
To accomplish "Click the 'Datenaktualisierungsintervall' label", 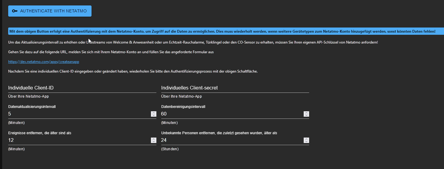I will click(x=32, y=107).
